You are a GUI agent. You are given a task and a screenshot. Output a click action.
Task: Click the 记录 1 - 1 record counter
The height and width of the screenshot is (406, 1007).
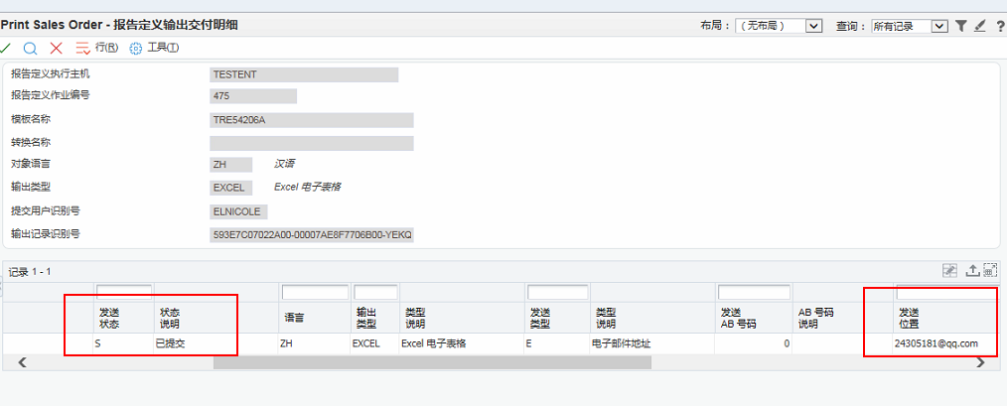pos(30,272)
